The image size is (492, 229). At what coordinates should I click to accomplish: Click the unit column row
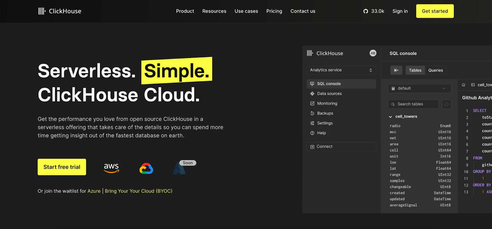(420, 156)
